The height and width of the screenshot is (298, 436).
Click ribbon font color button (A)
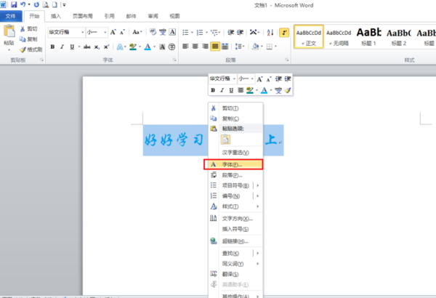(148, 47)
